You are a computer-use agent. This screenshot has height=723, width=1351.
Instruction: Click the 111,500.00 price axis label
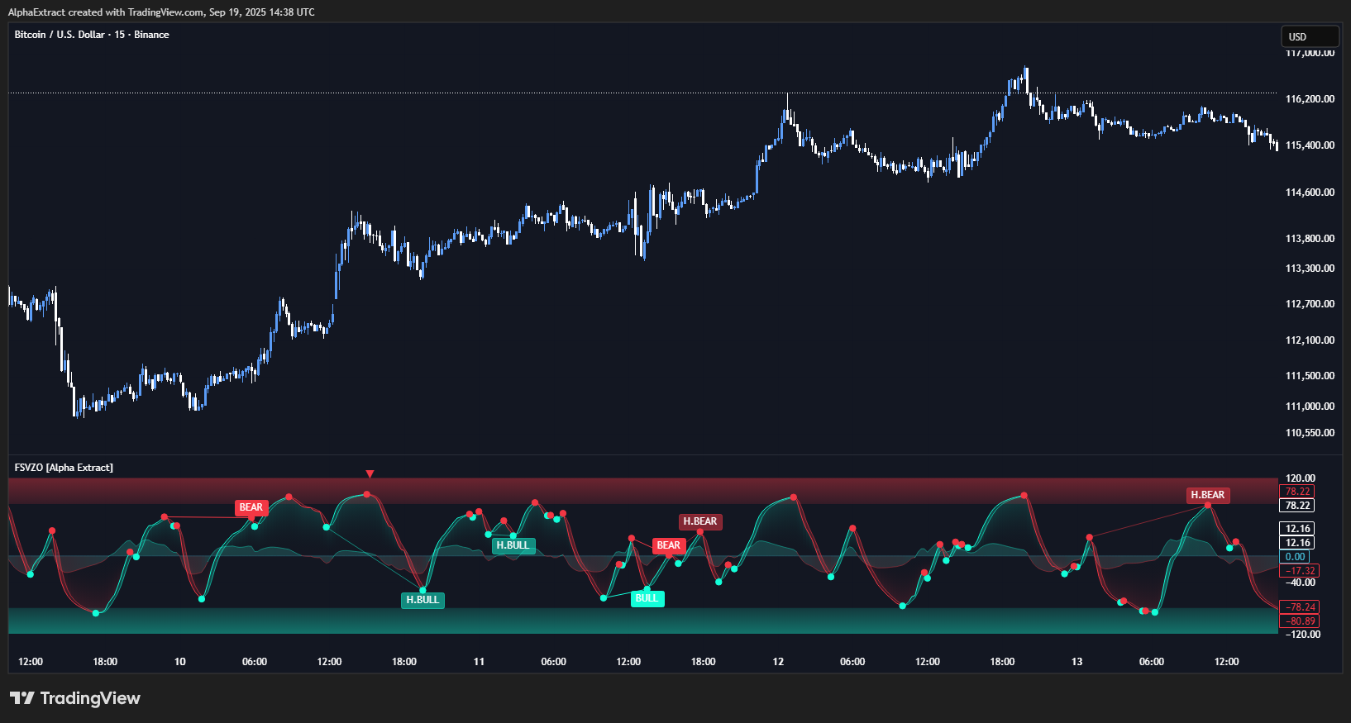click(x=1310, y=376)
